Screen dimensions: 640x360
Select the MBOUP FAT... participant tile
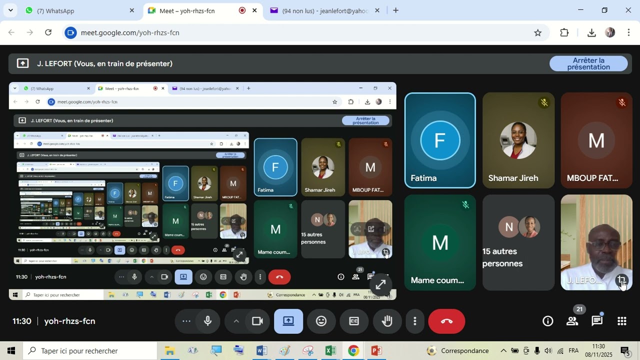[596, 140]
